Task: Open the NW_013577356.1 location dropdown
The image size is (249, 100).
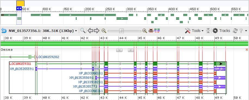Action: pyautogui.click(x=43, y=31)
